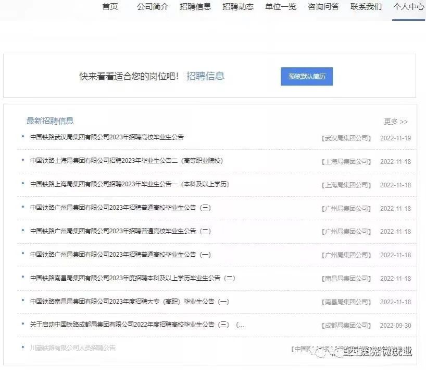Click 【广州局集团公司】 tag on 公告(二) row

pos(346,232)
